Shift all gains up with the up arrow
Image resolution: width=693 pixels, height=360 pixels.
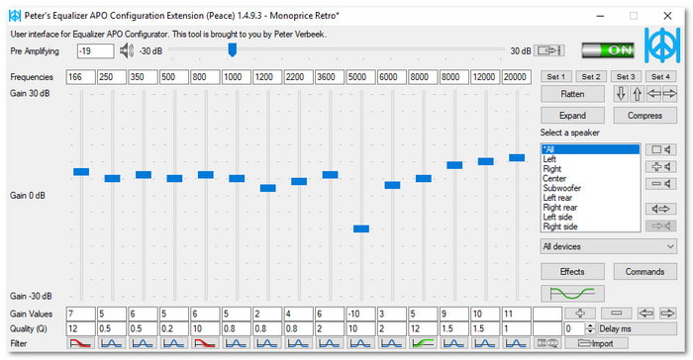pyautogui.click(x=637, y=94)
